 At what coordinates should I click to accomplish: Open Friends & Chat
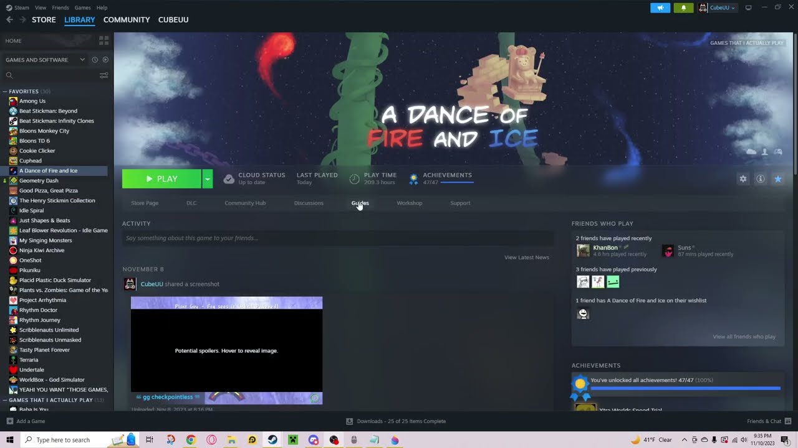point(769,421)
